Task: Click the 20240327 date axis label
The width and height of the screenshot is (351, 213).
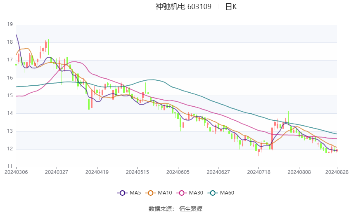Action: [57, 172]
